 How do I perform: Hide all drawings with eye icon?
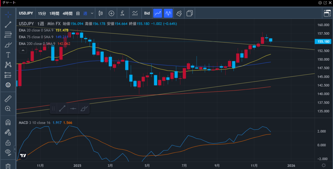click(x=8, y=152)
